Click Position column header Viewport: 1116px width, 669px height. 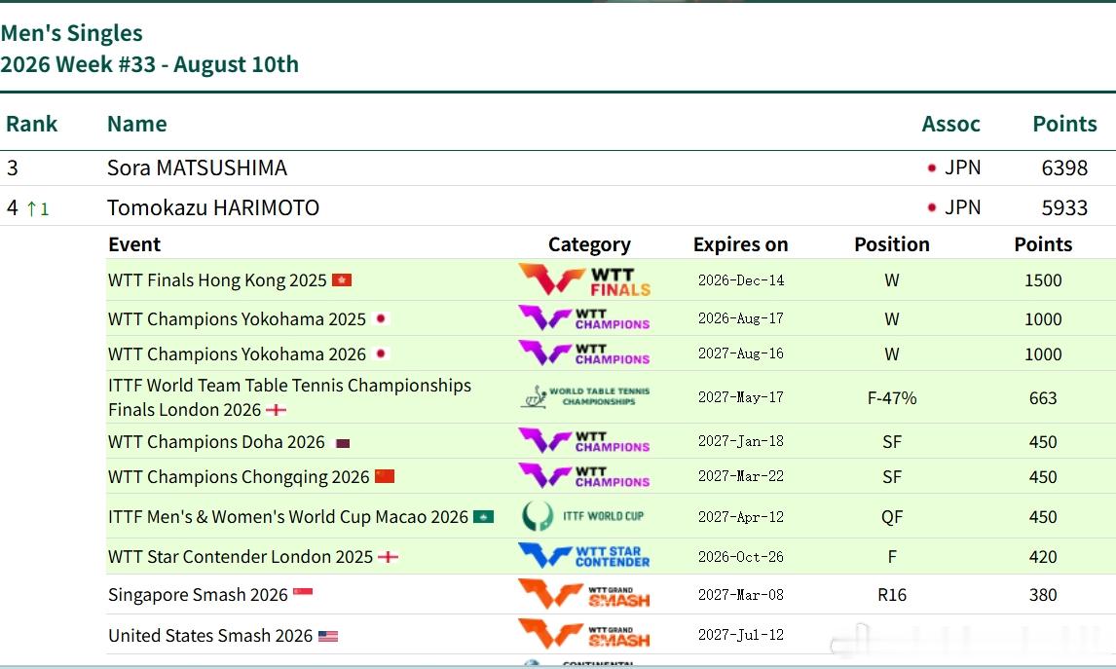pyautogui.click(x=892, y=244)
